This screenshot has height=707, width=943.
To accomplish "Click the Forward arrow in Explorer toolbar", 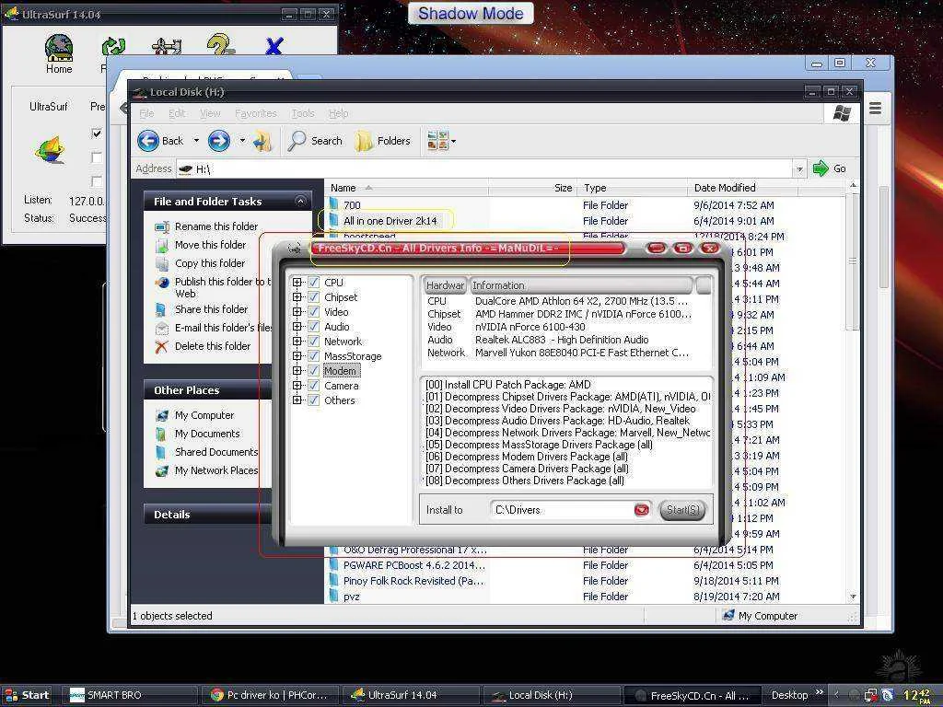I will [219, 141].
